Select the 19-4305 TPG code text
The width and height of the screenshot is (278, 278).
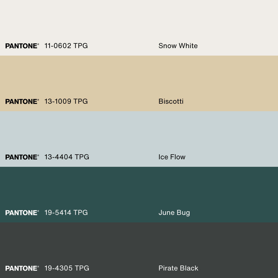[x=67, y=268]
